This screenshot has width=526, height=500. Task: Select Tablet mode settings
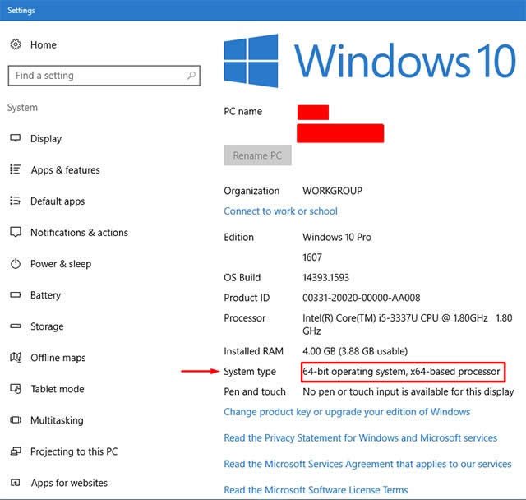click(58, 389)
